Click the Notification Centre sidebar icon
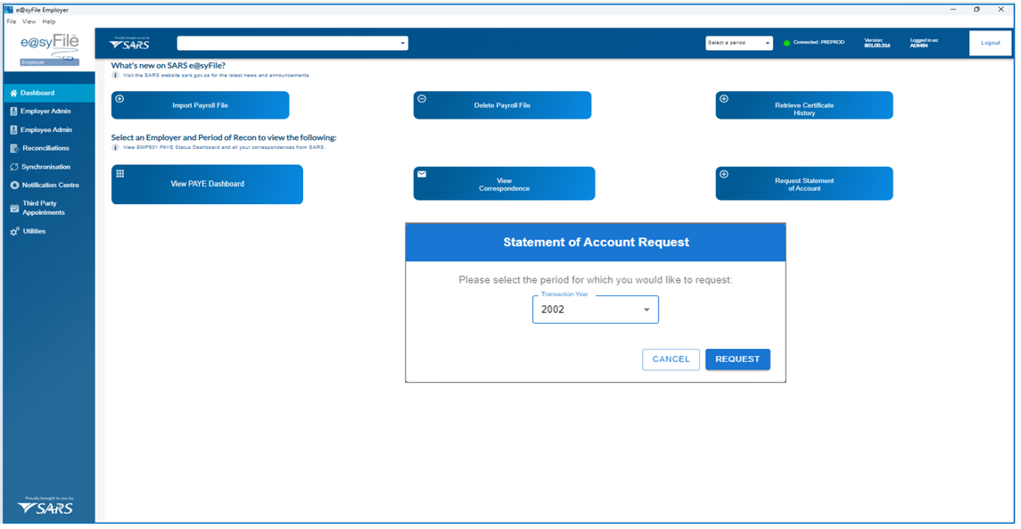Screen dimensions: 1021x529 click(x=13, y=186)
